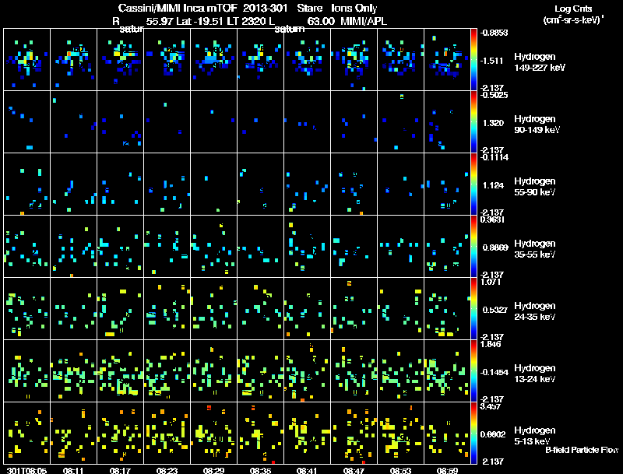Screen dimensions: 623x474
Task: Click the 'Log Cnts' colorbar heading
Action: [573, 9]
